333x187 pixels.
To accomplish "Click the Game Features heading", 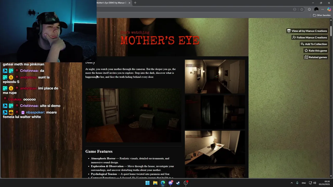I will point(99,151).
